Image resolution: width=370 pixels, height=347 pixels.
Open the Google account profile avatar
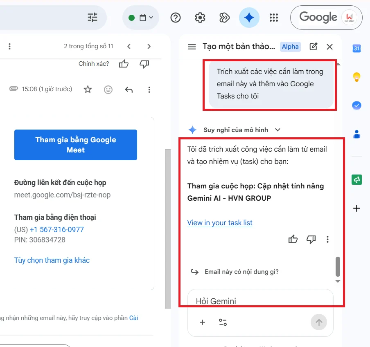click(349, 18)
